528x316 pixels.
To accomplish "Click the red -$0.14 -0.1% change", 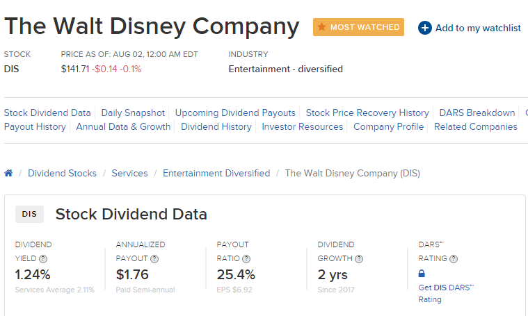I will coord(116,69).
